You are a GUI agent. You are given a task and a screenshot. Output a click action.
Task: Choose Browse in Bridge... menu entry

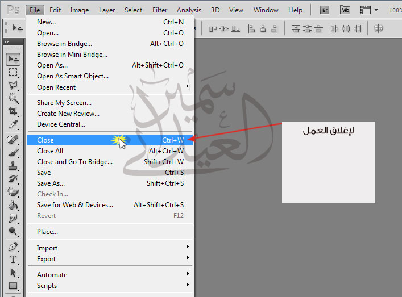(x=110, y=44)
